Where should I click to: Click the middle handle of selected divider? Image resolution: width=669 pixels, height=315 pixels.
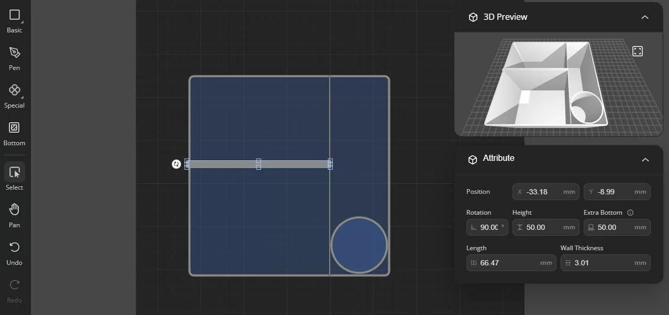pos(259,164)
